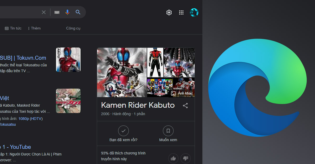Click Ảnh khác to see more images
Image resolution: width=315 pixels, height=164 pixels.
(x=182, y=93)
